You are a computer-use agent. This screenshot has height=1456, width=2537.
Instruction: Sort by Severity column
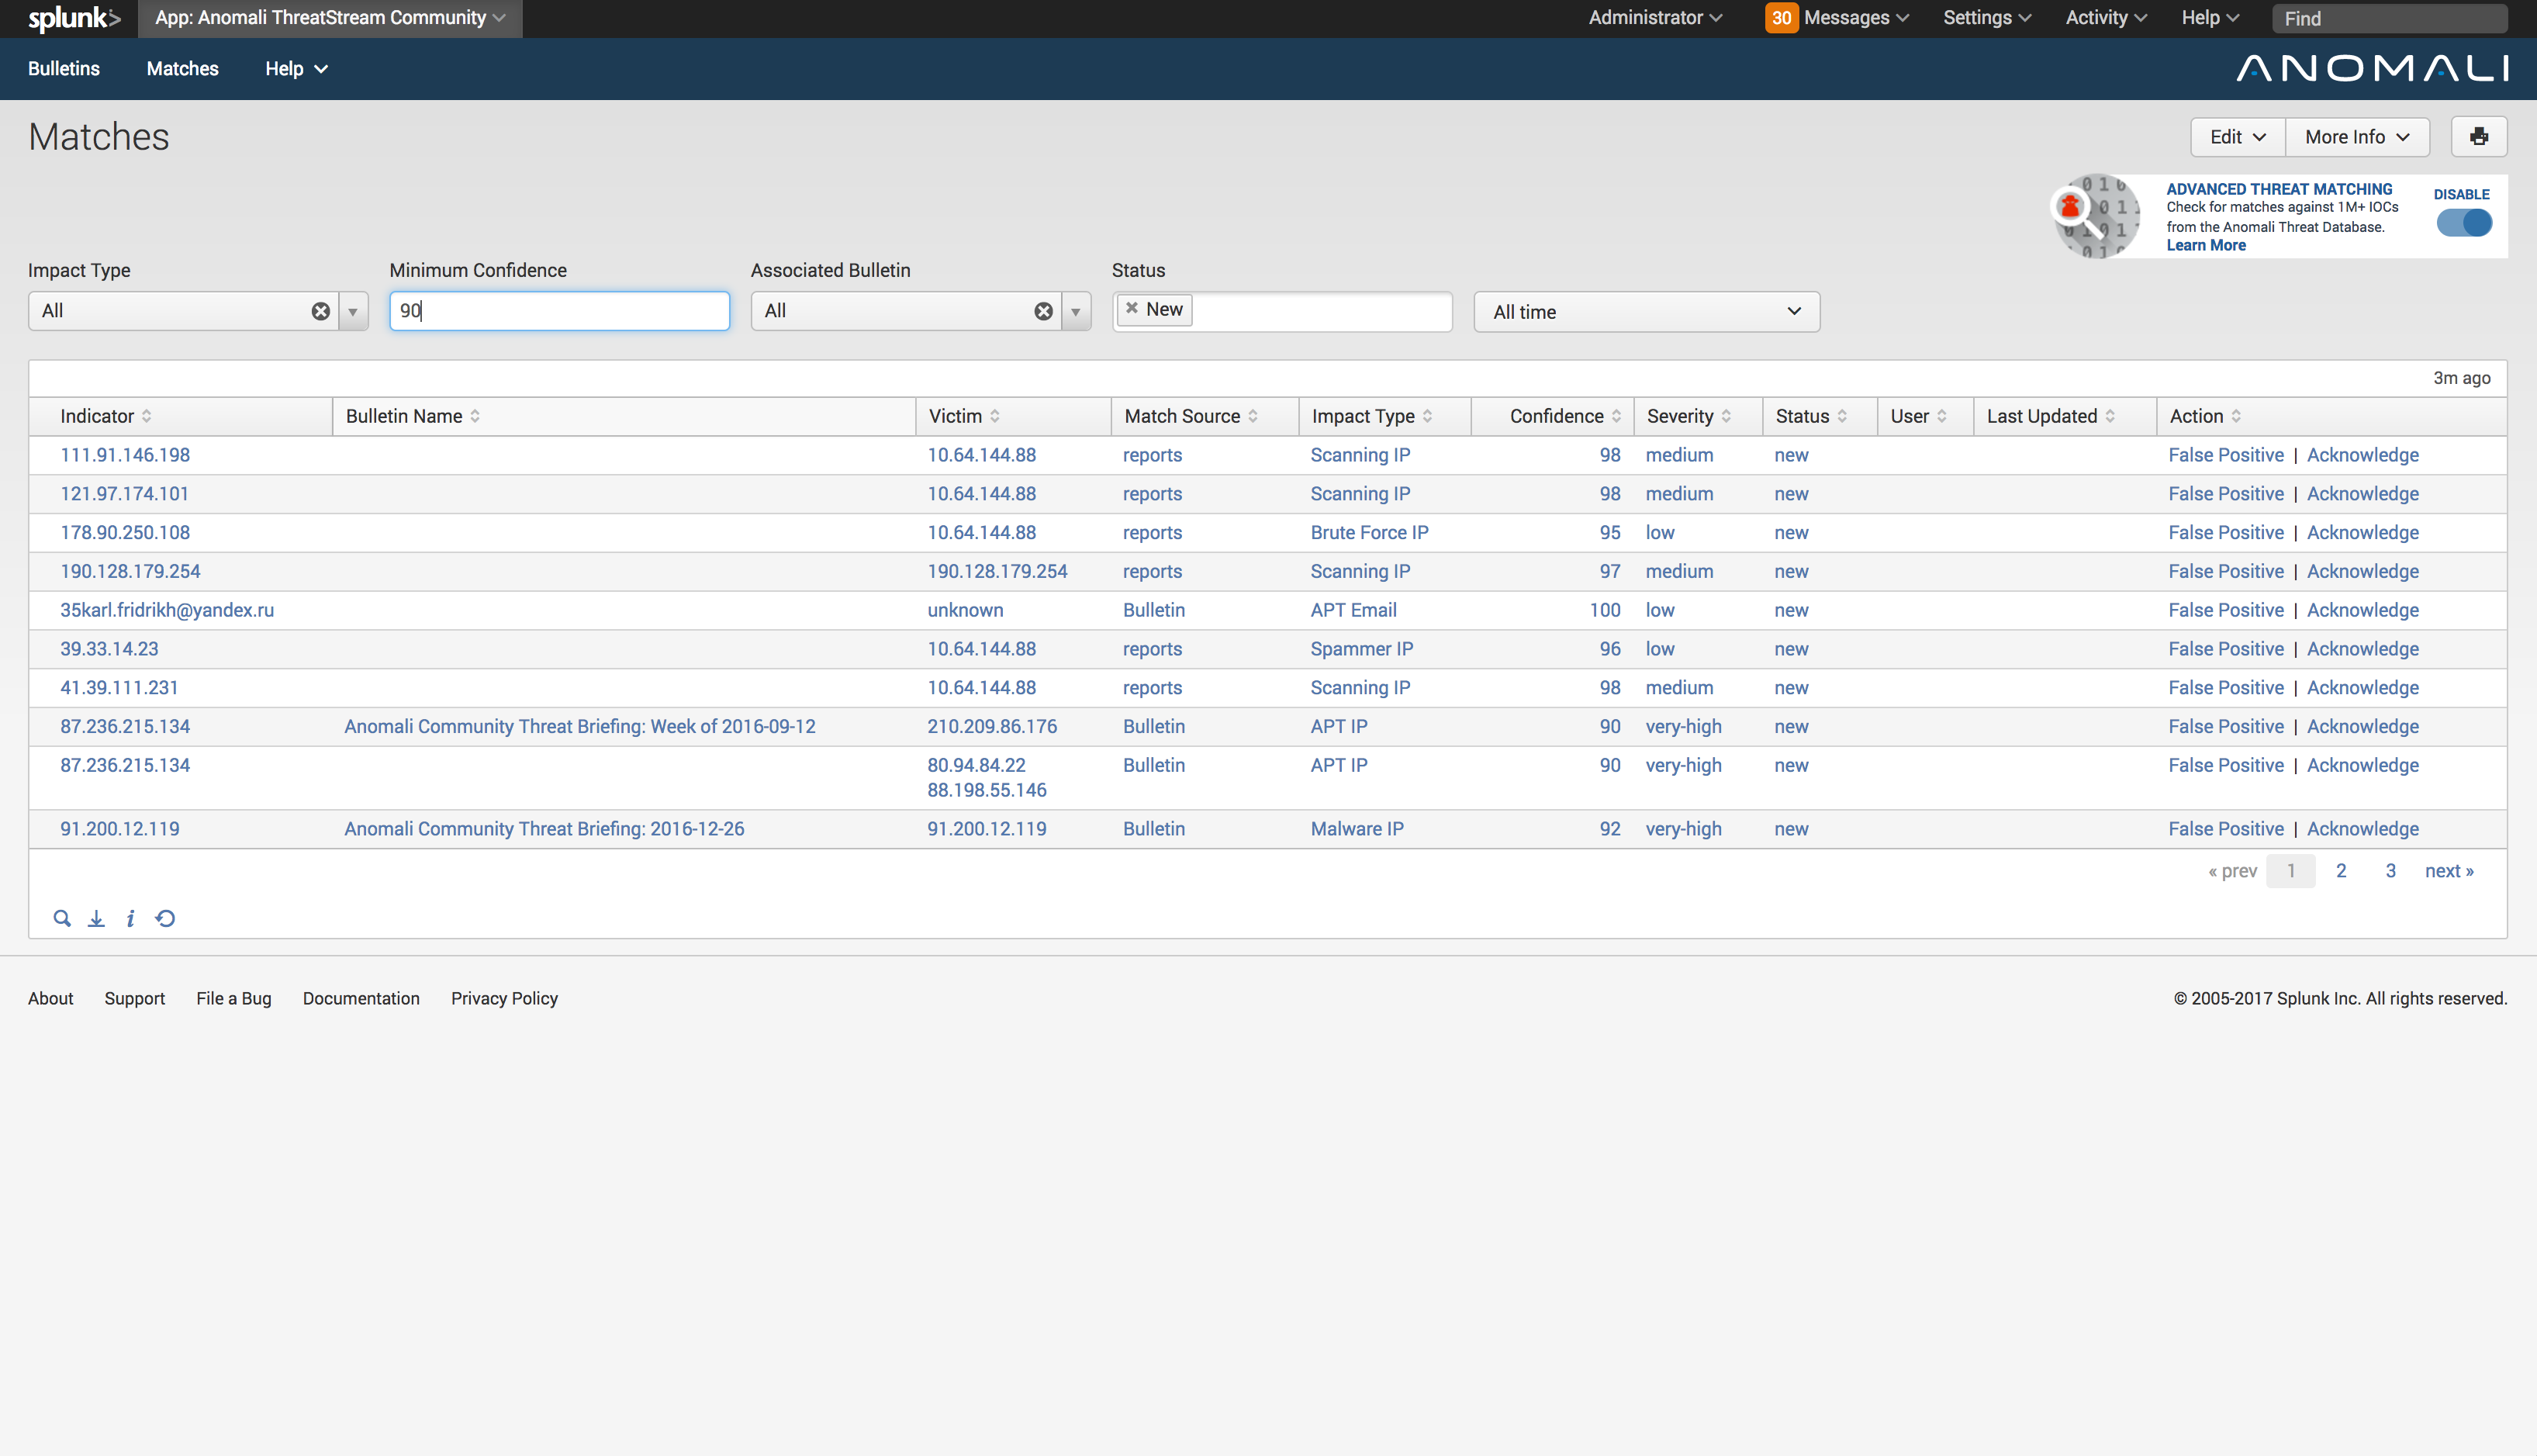[x=1688, y=416]
